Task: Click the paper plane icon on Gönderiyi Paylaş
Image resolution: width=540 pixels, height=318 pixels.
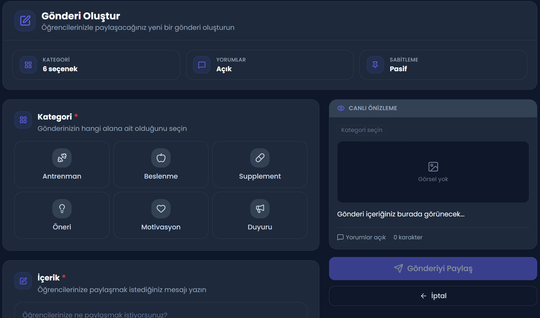Action: pos(398,268)
